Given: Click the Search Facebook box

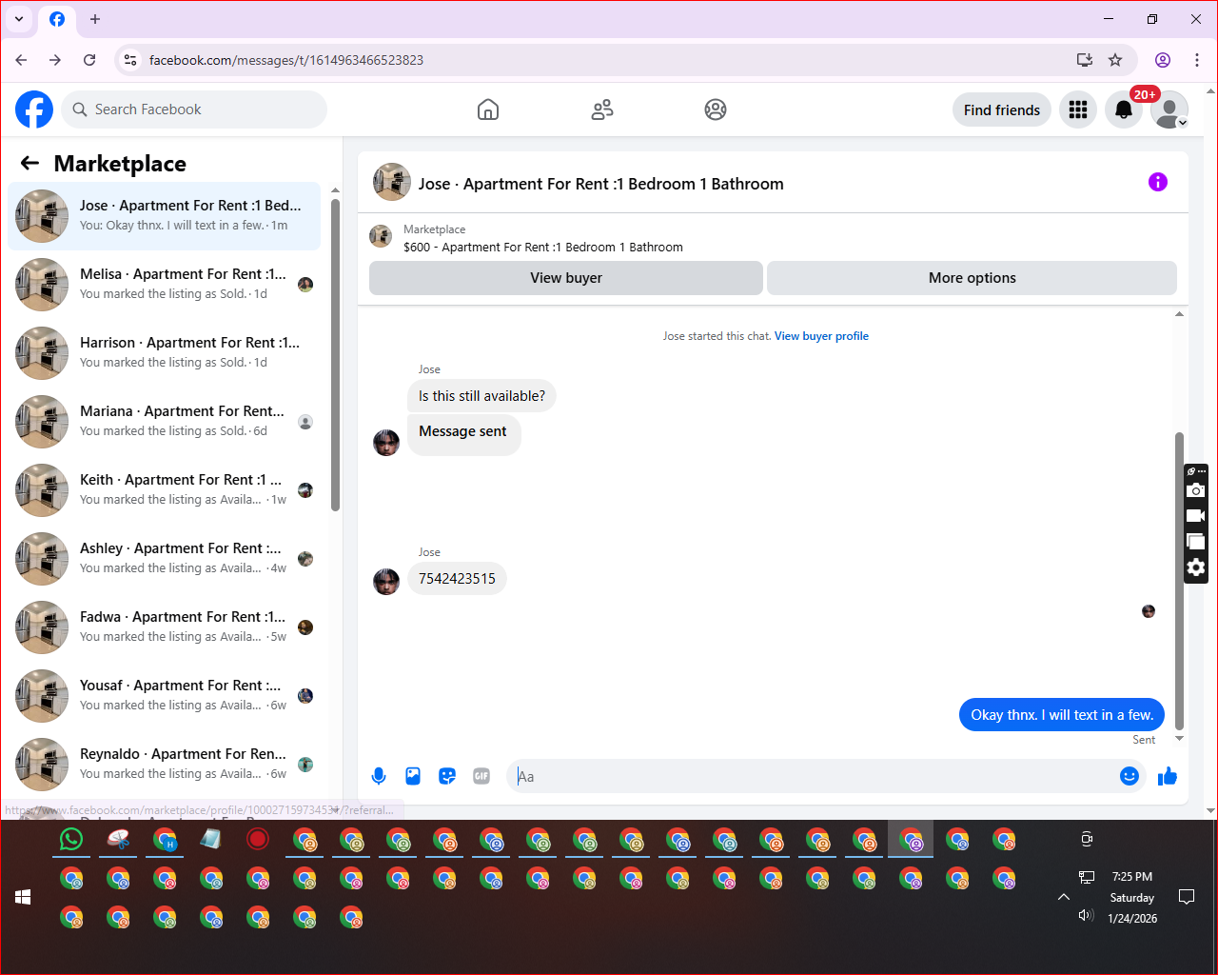Looking at the screenshot, I should coord(194,109).
